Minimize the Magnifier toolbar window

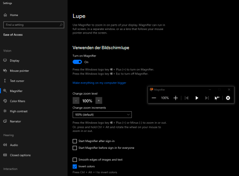(210, 90)
